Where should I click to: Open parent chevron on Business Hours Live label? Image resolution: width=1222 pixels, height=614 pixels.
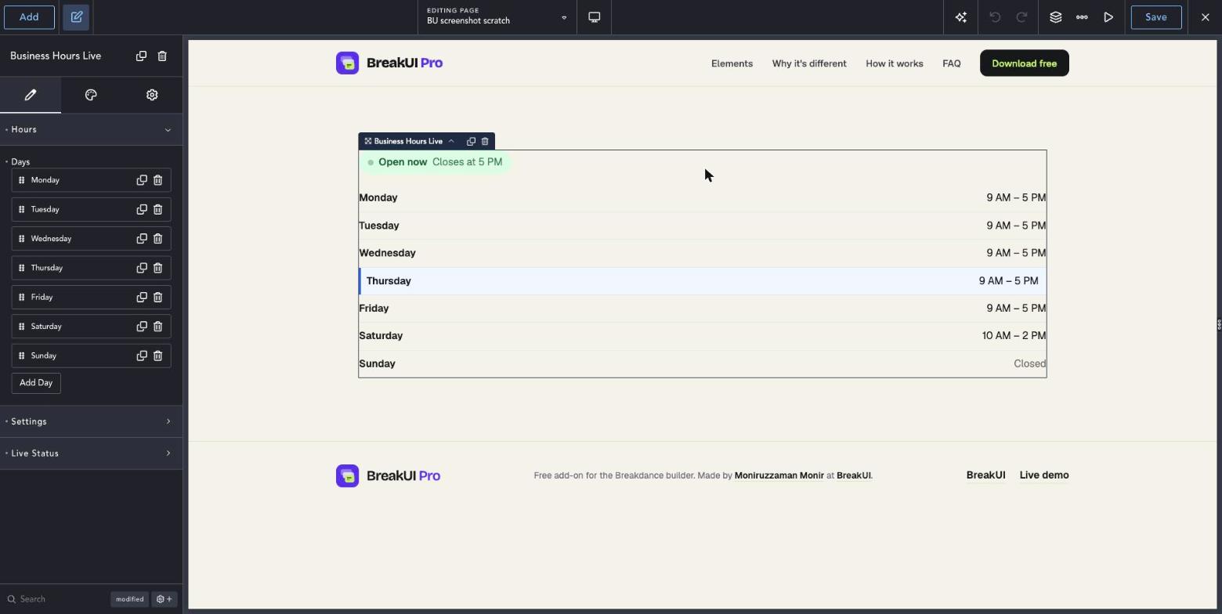[x=451, y=142]
